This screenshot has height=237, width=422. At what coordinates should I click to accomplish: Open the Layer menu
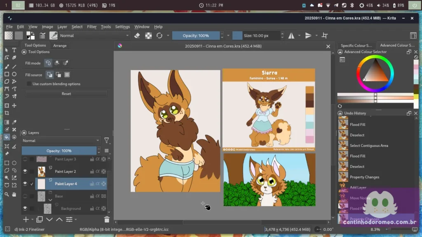(62, 27)
